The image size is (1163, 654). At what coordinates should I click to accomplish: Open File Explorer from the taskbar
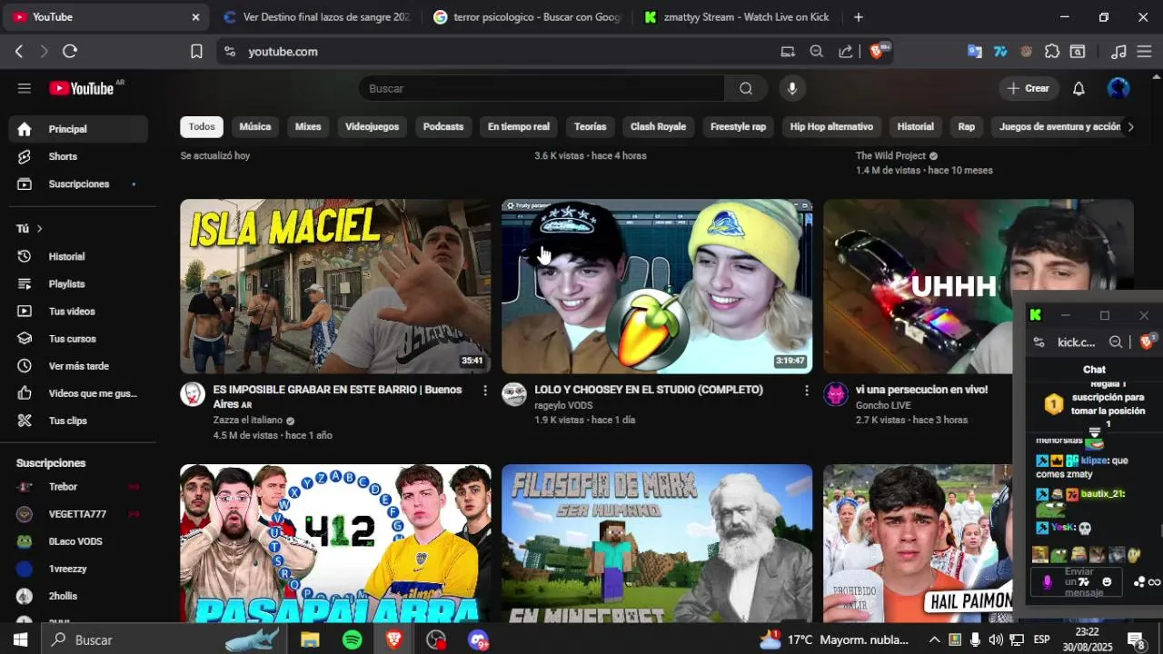[310, 639]
